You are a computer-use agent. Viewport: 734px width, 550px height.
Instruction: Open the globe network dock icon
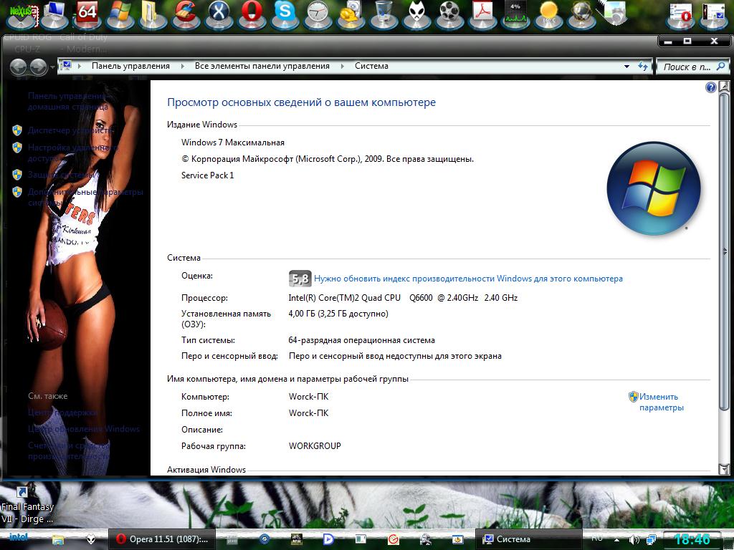[x=581, y=14]
